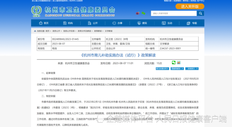232x127 pixels.
Task: Click the 组配分类 value 文字解读 in table
Action: pyautogui.click(x=164, y=44)
